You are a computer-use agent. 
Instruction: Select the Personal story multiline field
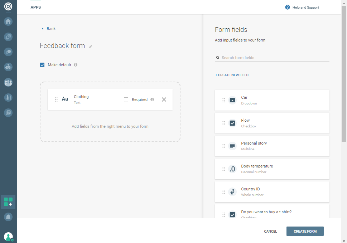pyautogui.click(x=272, y=146)
